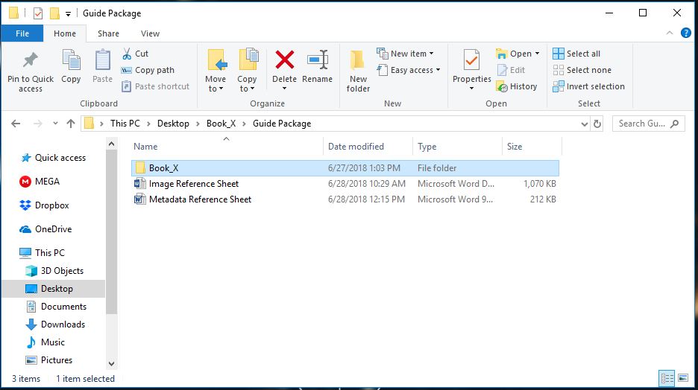Go back with the left arrow
The width and height of the screenshot is (698, 390).
[16, 124]
